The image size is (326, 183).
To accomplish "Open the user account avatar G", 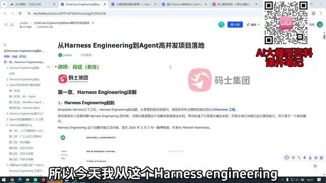I will coord(320,24).
